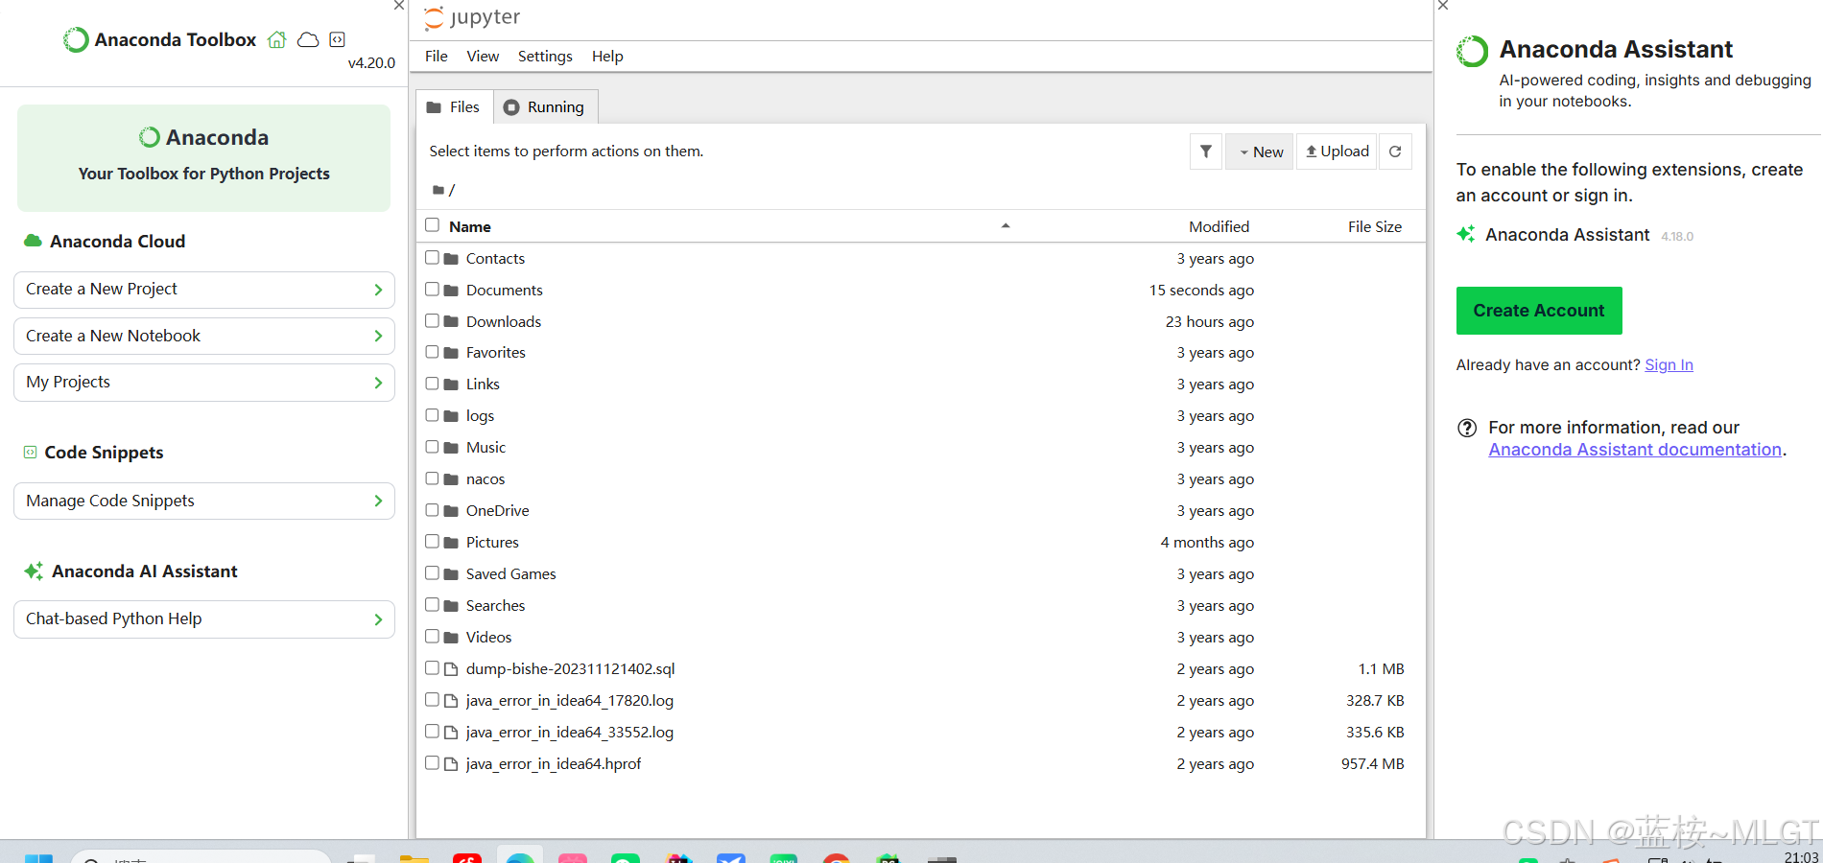This screenshot has width=1823, height=863.
Task: Click the Anaconda Assistant panel logo
Action: pos(1472,51)
